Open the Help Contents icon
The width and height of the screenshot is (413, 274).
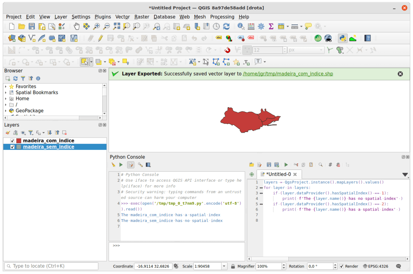pyautogui.click(x=368, y=38)
